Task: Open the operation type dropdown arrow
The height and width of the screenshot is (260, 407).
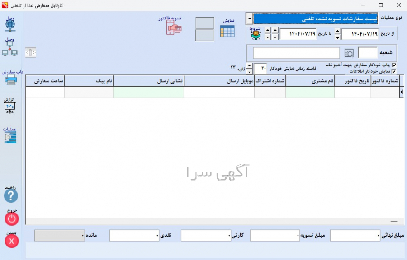Action: click(x=249, y=19)
